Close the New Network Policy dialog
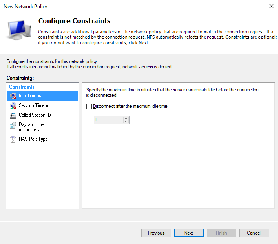The height and width of the screenshot is (244, 278). (271, 7)
